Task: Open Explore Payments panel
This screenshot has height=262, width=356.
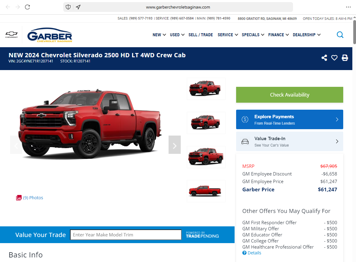Action: coord(289,119)
